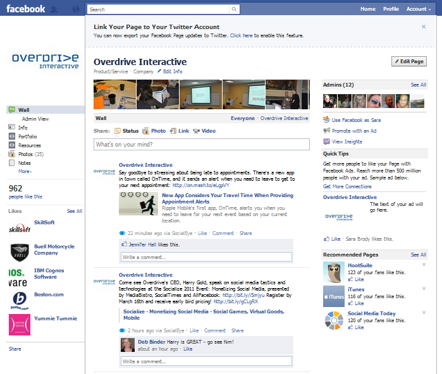442x374 pixels.
Task: Open Yummie Tummie page
Action: [x=56, y=318]
